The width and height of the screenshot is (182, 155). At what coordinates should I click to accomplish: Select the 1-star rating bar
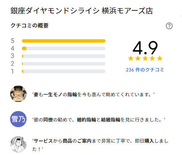pos(63,71)
